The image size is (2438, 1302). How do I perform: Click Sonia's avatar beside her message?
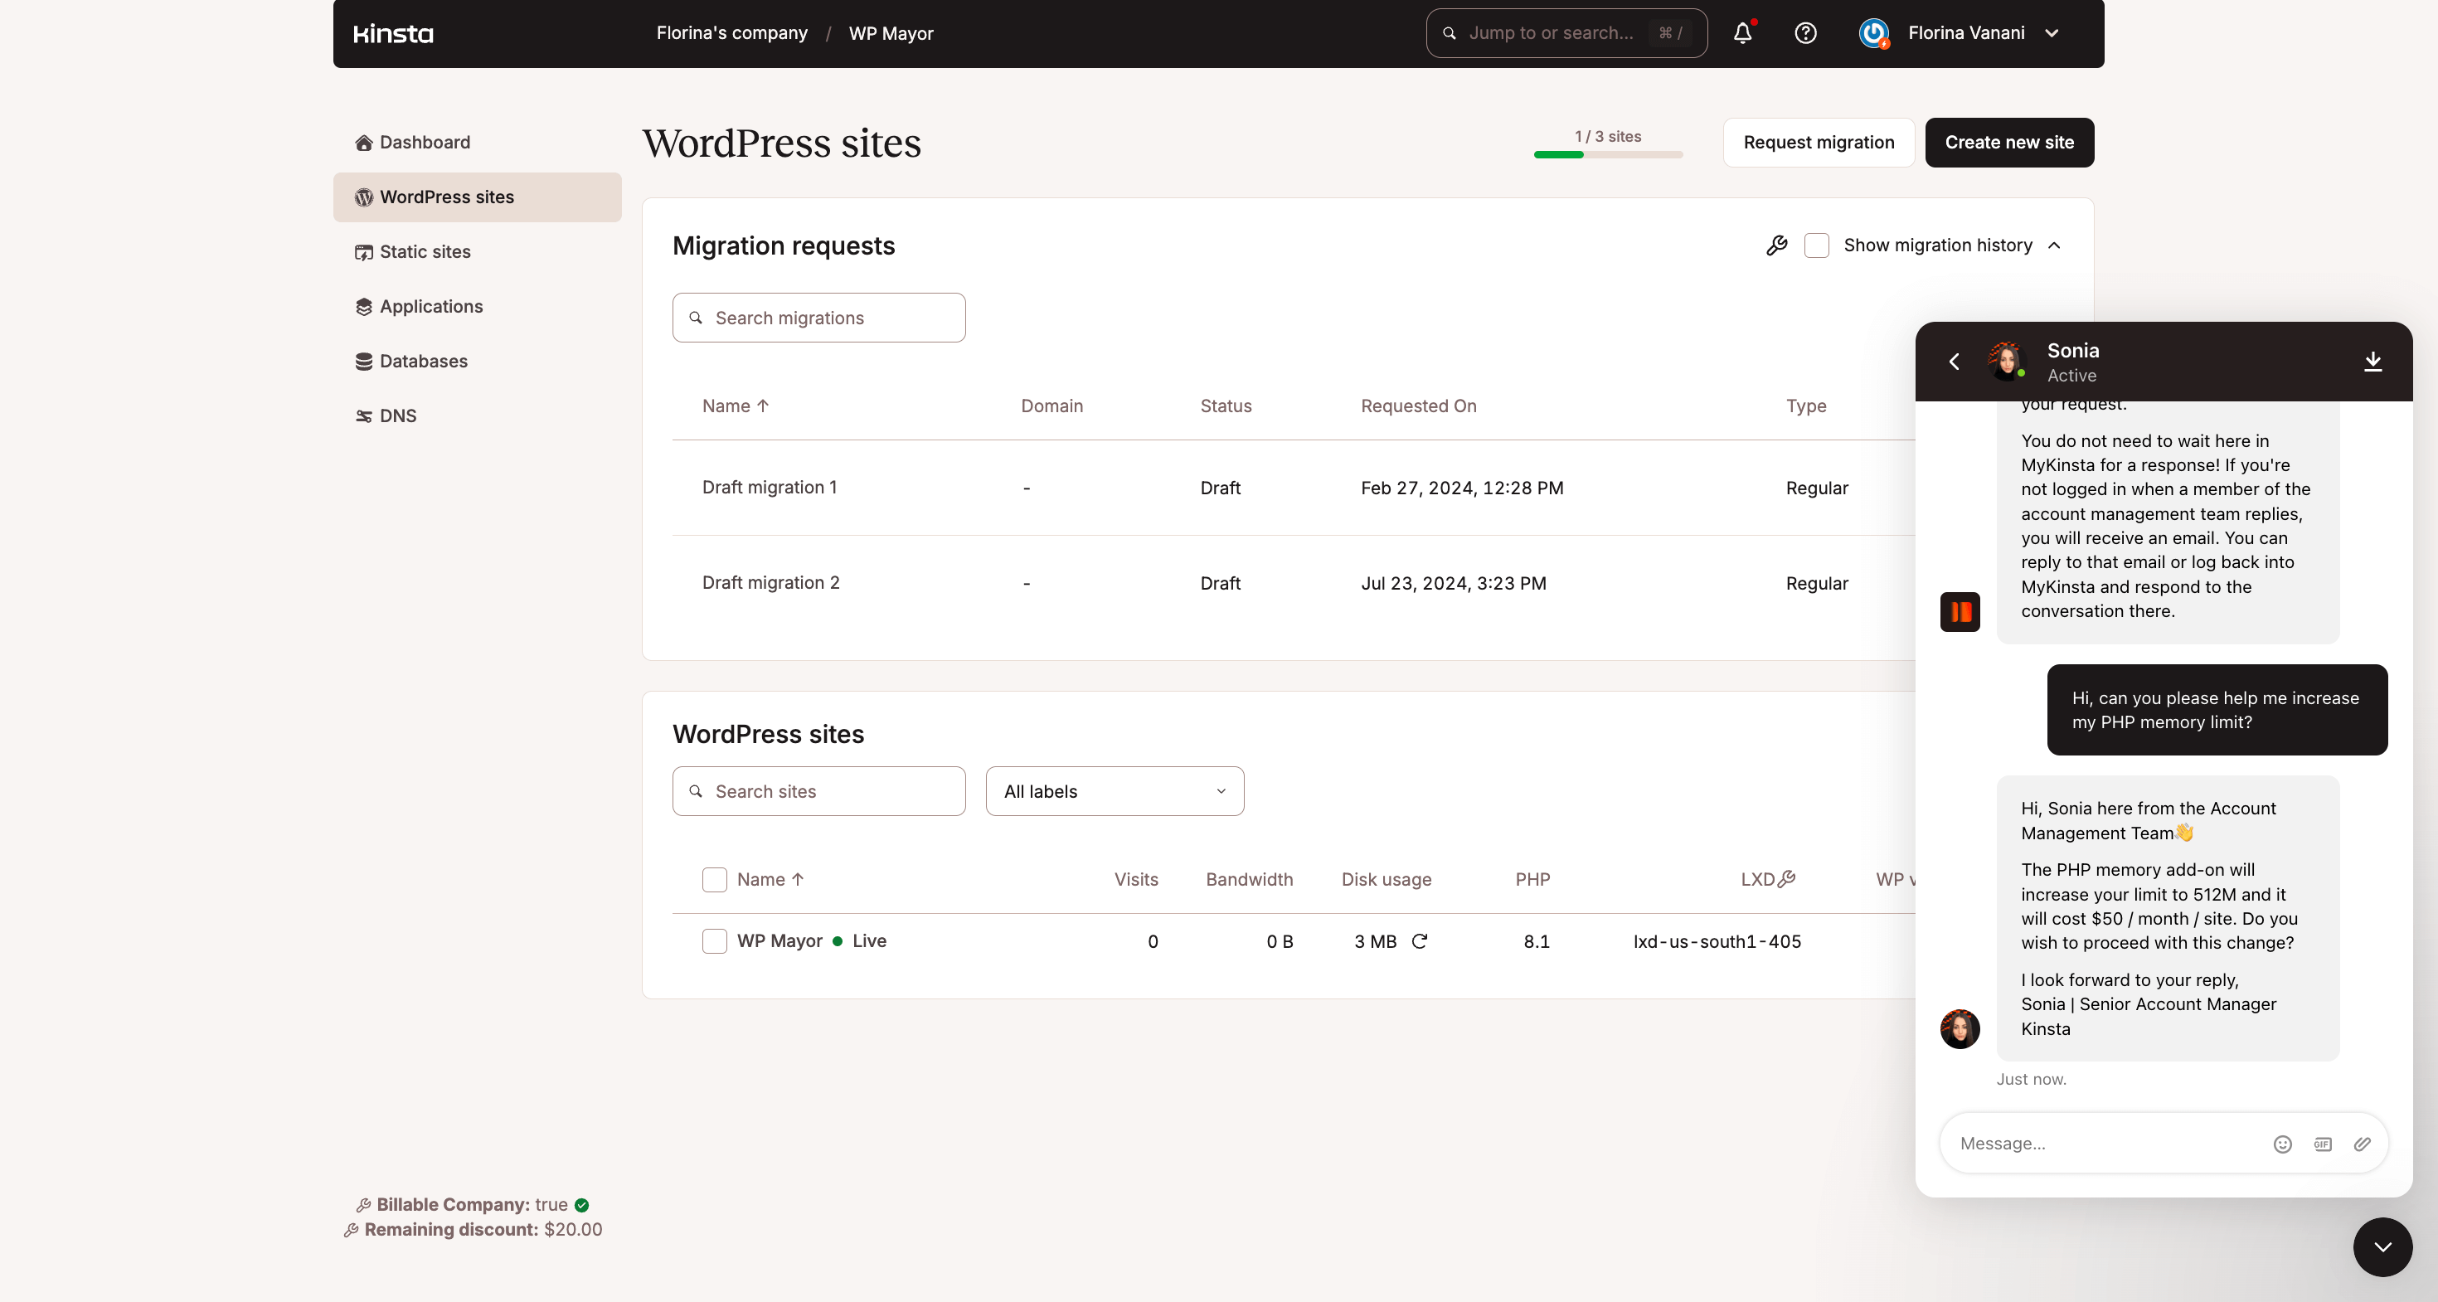click(1959, 1029)
